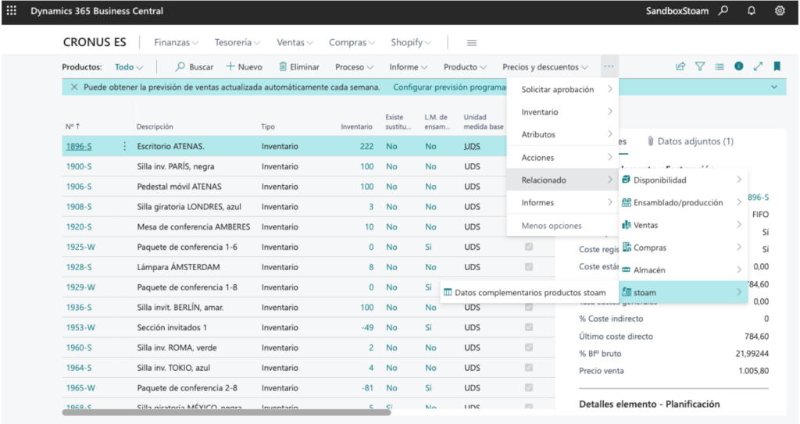This screenshot has height=424, width=800.
Task: Select the stoam submenu item
Action: click(x=683, y=292)
